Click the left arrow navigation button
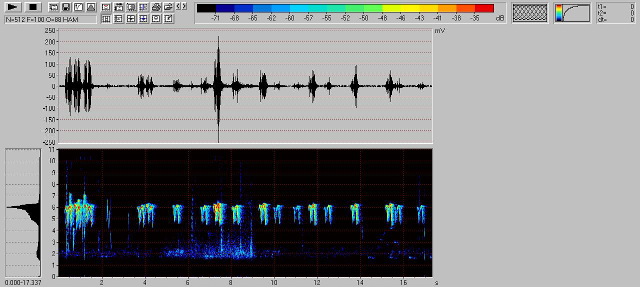The height and width of the screenshot is (287, 640). coord(178,6)
